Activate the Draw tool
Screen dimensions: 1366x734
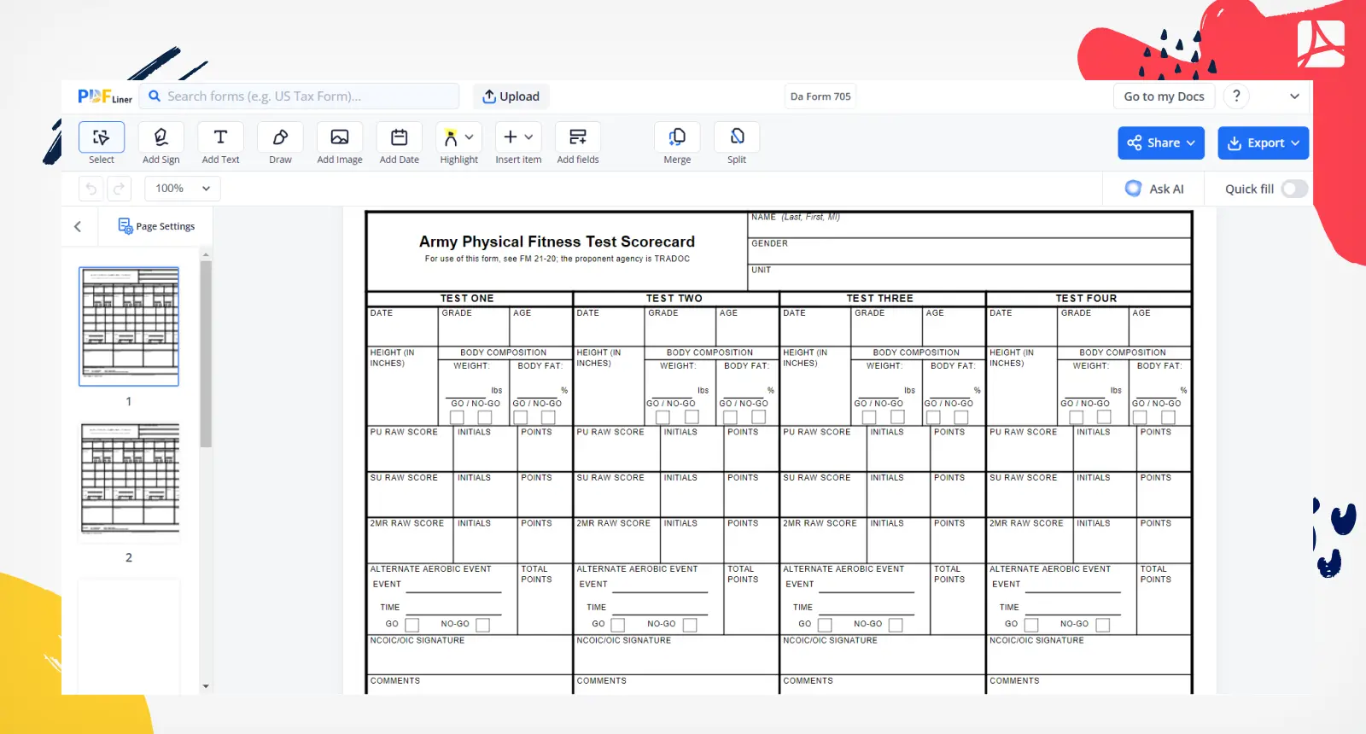(280, 143)
